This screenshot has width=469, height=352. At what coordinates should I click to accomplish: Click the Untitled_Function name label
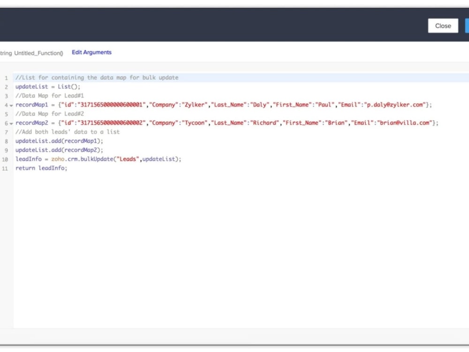point(40,53)
